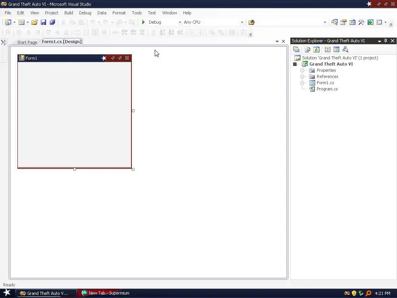Screen dimensions: 397x298
Task: Click the New Project toolbar icon
Action: 8,22
